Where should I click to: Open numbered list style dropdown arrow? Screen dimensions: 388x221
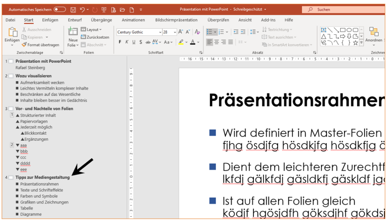pyautogui.click(x=227, y=32)
